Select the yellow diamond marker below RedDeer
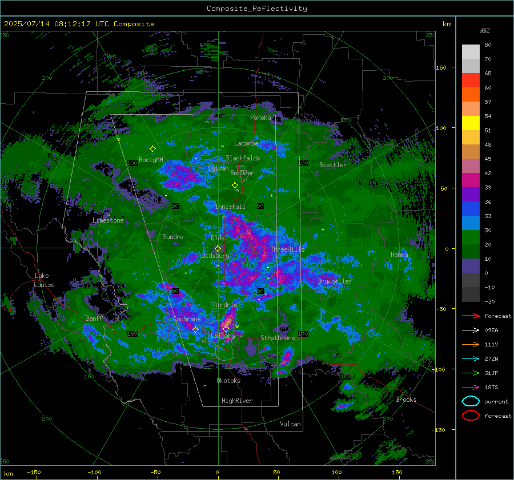Screen dimensions: 514x480 [235, 185]
